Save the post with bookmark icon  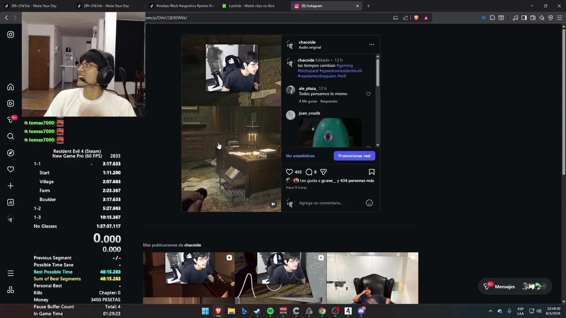tap(371, 172)
